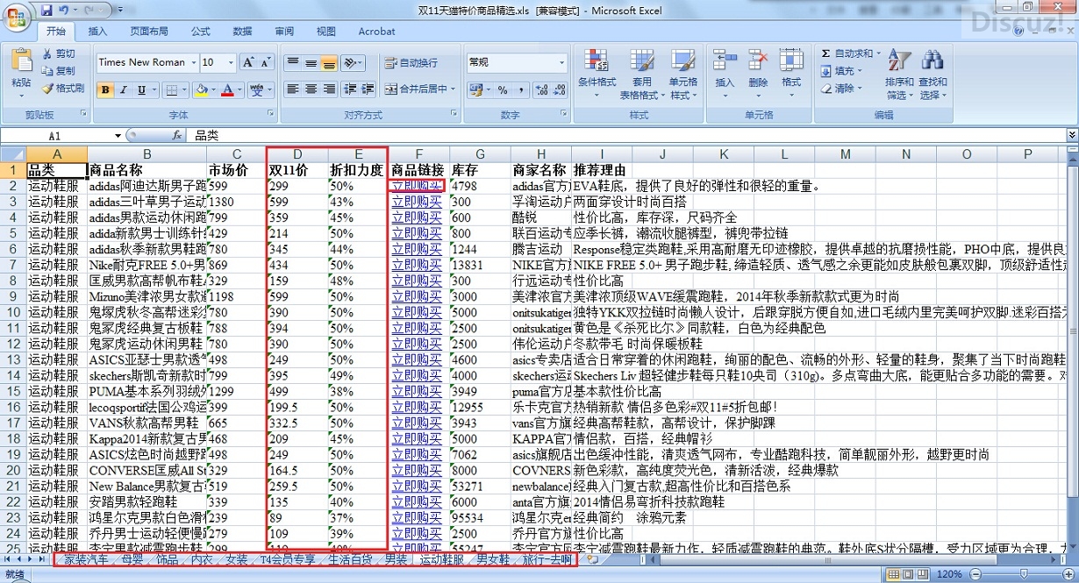Viewport: 1079px width, 583px height.
Task: Undo the last action in the toolbar
Action: click(x=63, y=10)
